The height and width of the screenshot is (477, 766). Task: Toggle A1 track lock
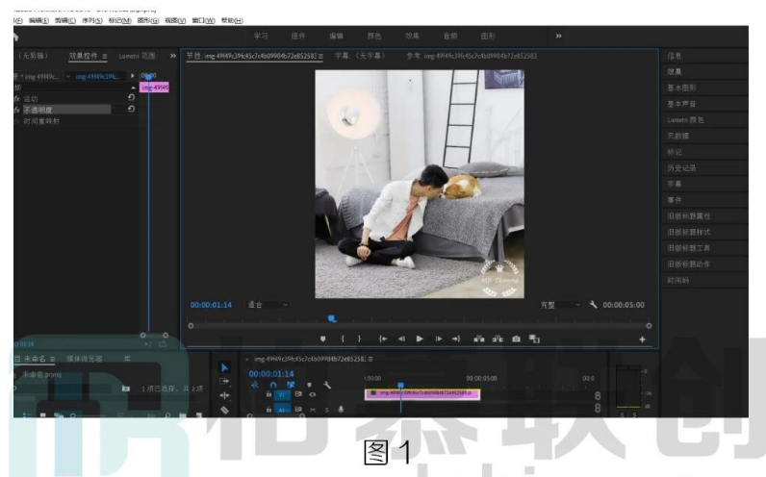[x=268, y=410]
